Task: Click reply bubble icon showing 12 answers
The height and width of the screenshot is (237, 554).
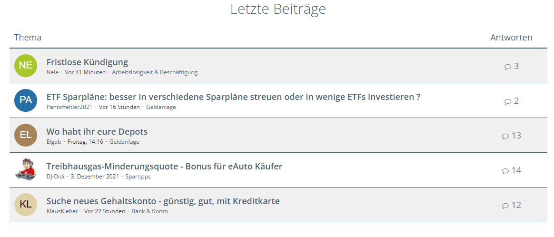Action: tap(505, 206)
